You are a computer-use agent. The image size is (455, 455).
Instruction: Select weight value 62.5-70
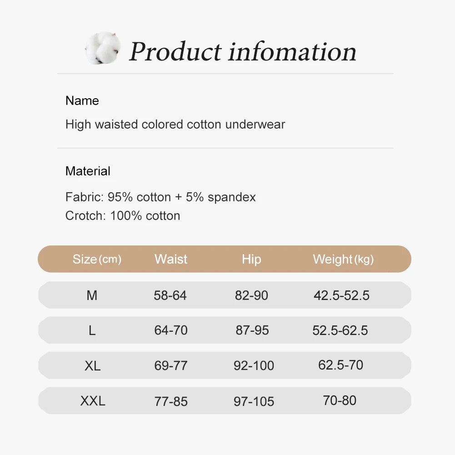[340, 365]
